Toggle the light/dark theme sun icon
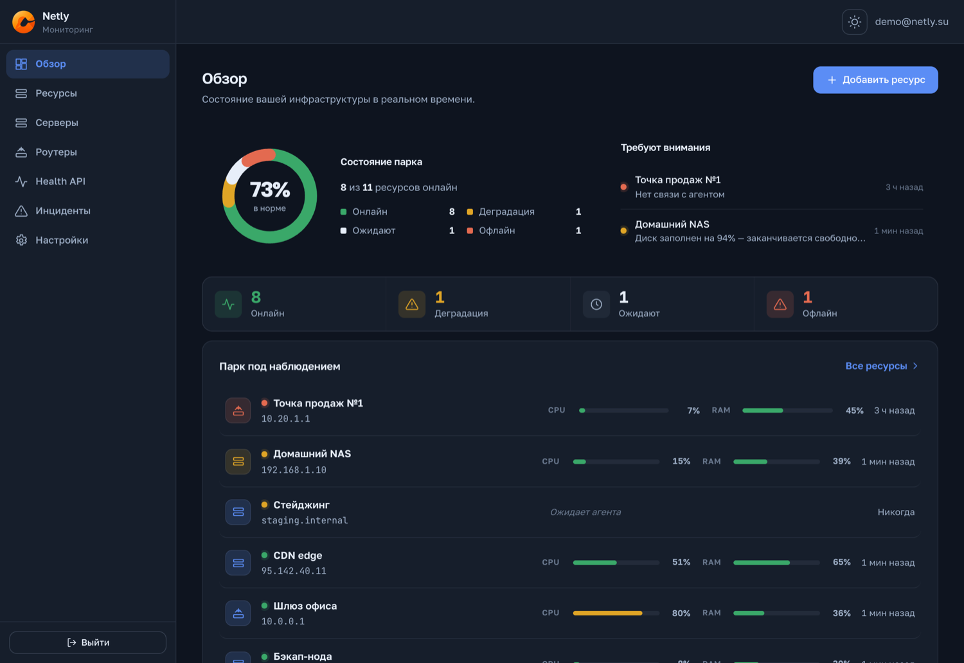The height and width of the screenshot is (663, 964). pyautogui.click(x=854, y=22)
